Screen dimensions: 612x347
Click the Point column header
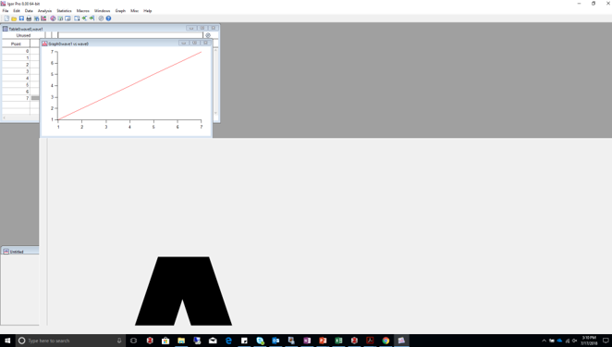pos(16,43)
